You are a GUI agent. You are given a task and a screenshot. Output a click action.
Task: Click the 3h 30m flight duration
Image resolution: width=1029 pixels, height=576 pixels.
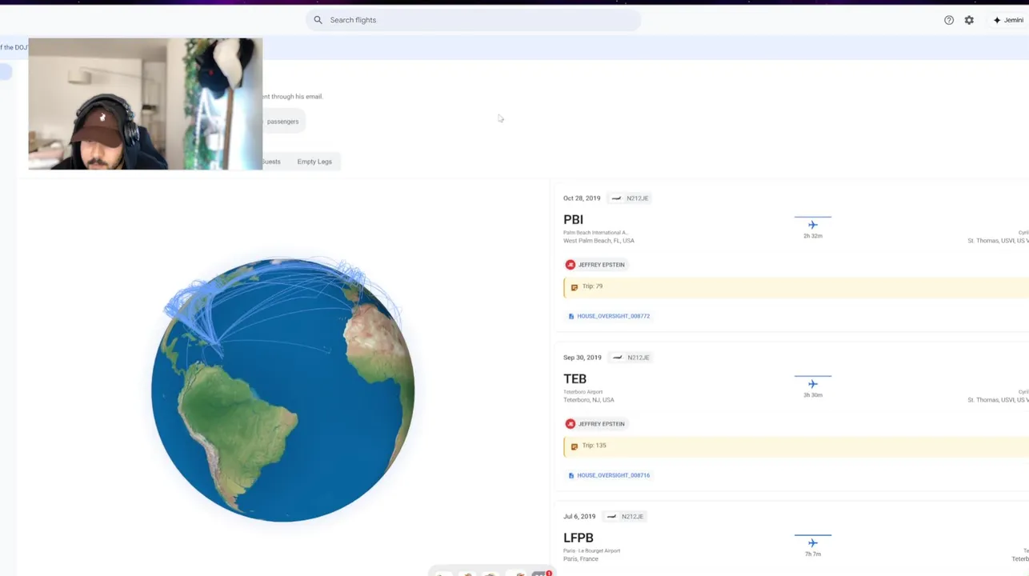pyautogui.click(x=813, y=395)
